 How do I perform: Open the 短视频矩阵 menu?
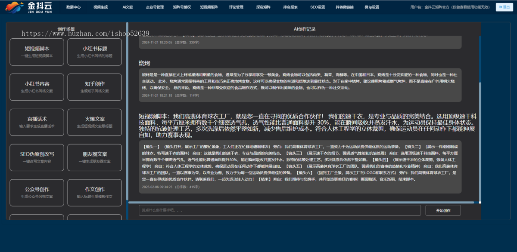tap(209, 7)
